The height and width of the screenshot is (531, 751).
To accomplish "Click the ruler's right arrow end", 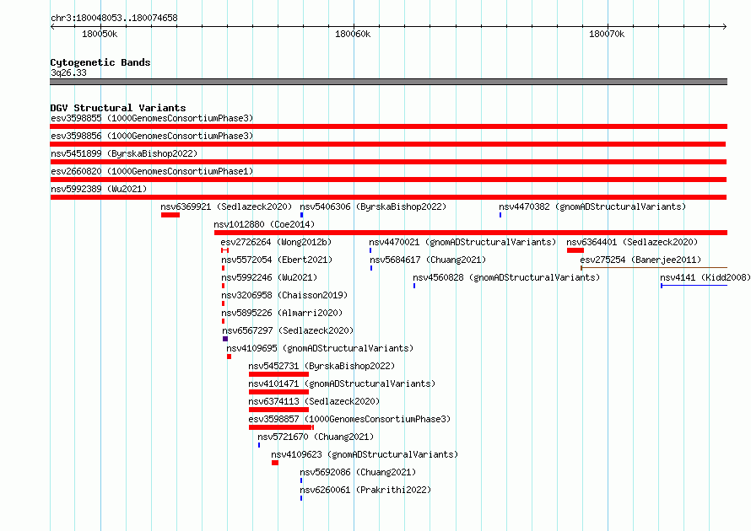I will tap(725, 26).
